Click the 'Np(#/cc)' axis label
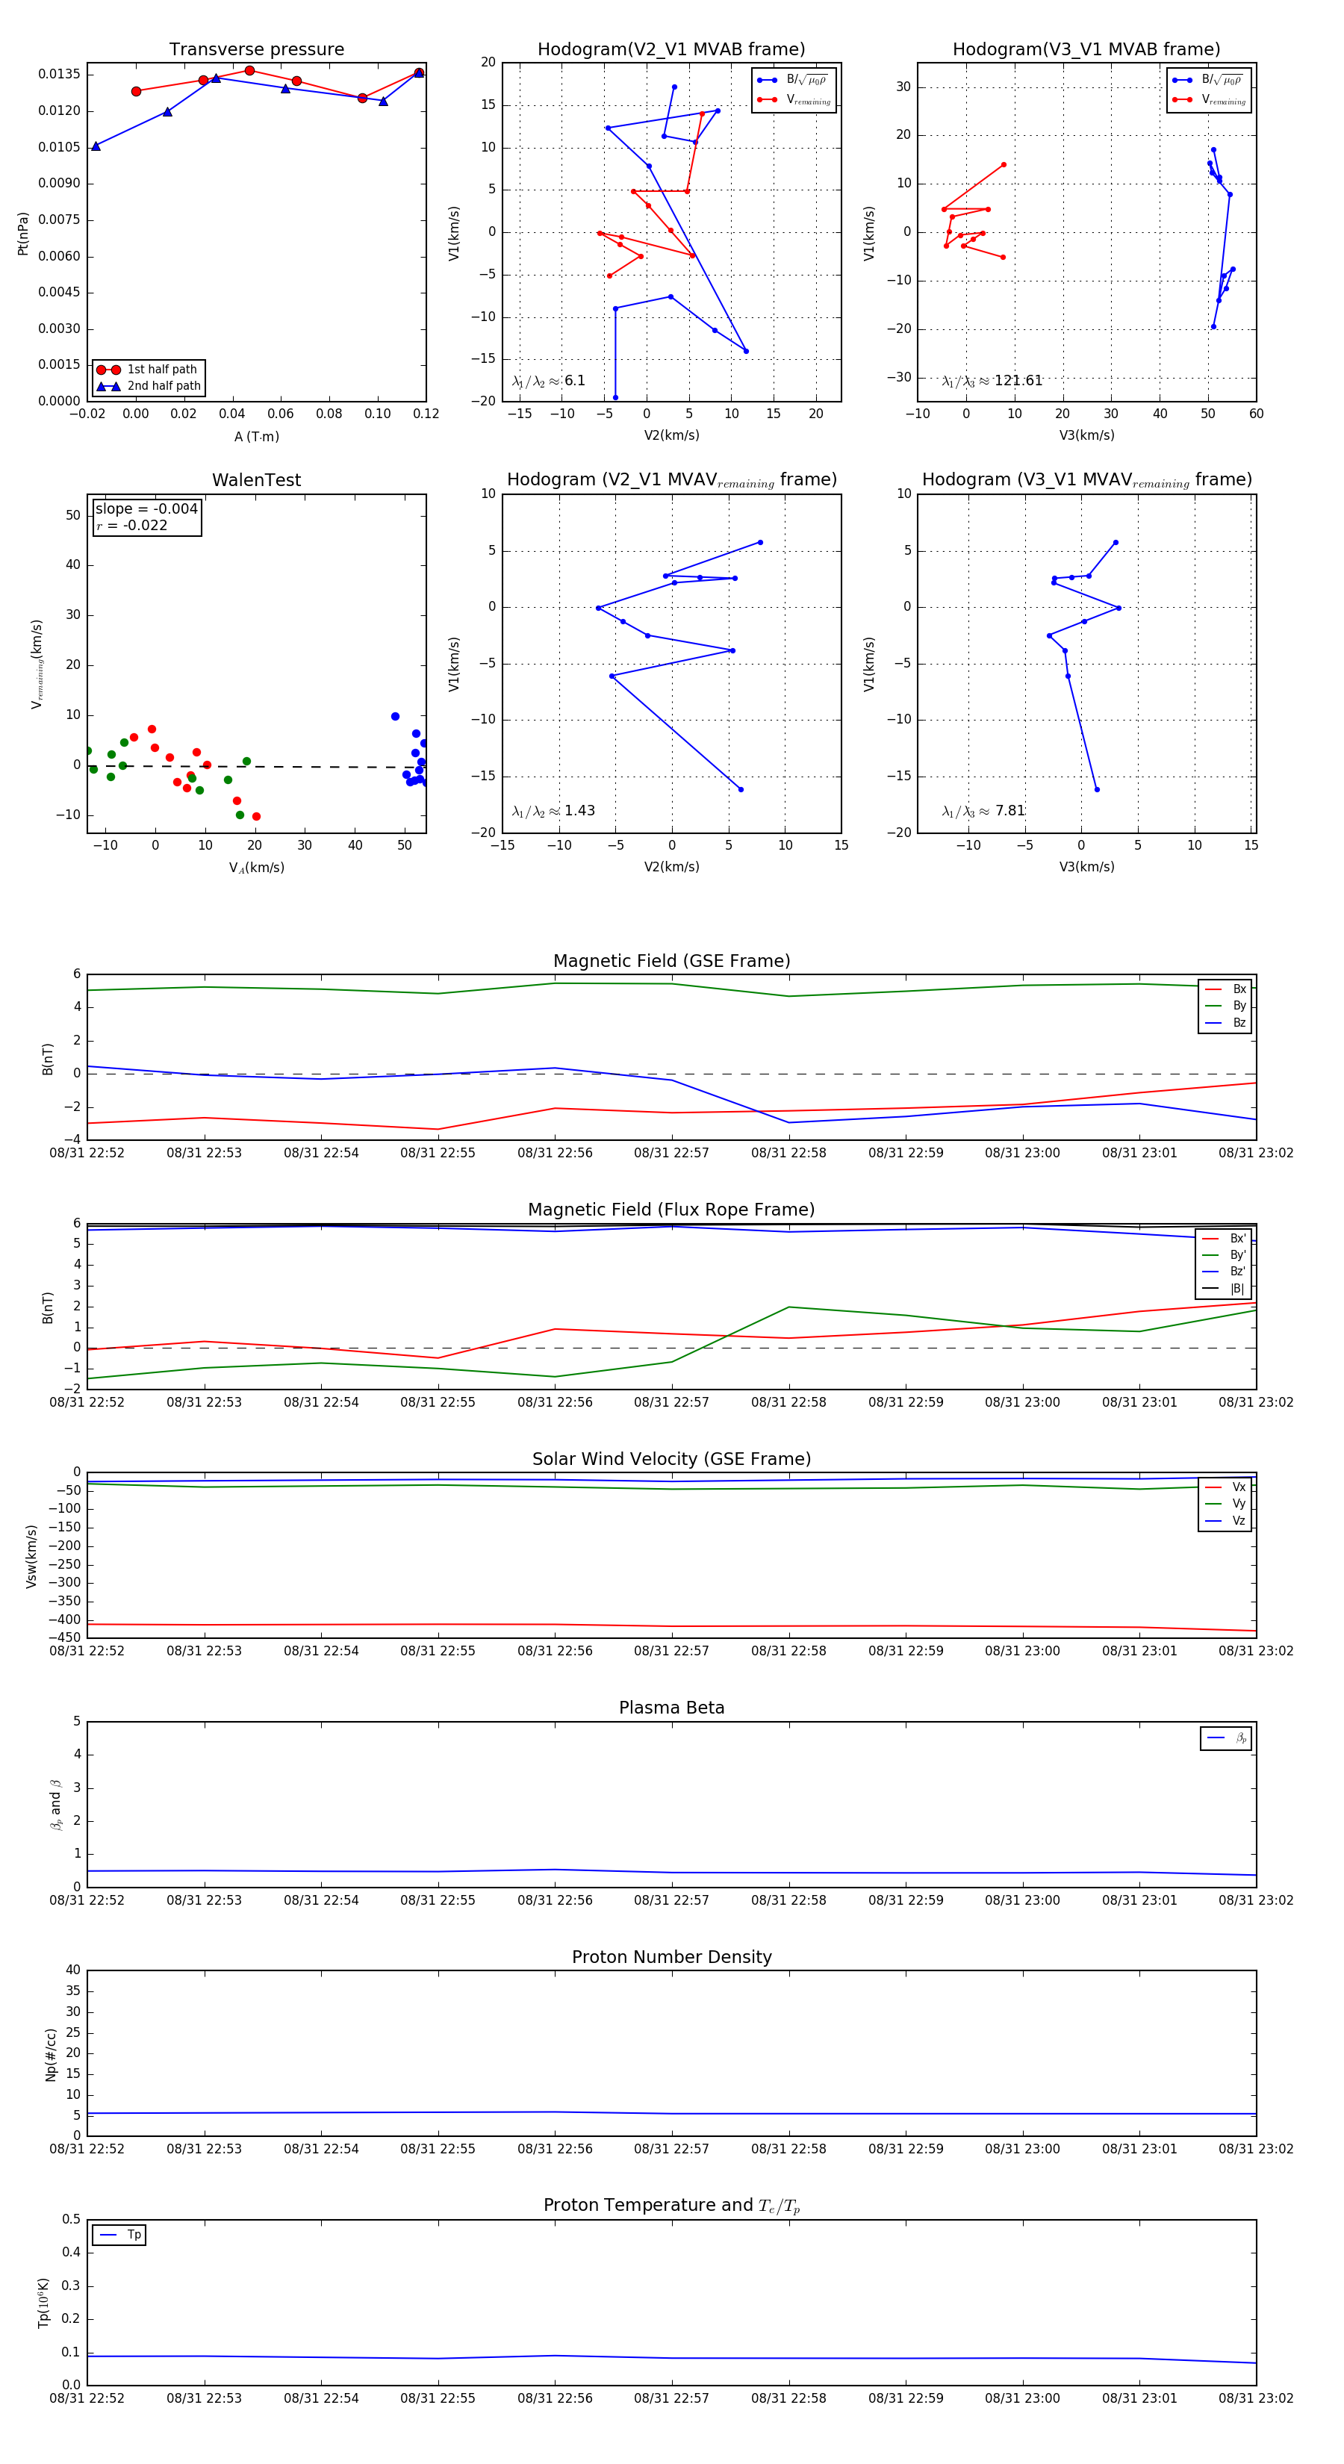 pos(51,2055)
